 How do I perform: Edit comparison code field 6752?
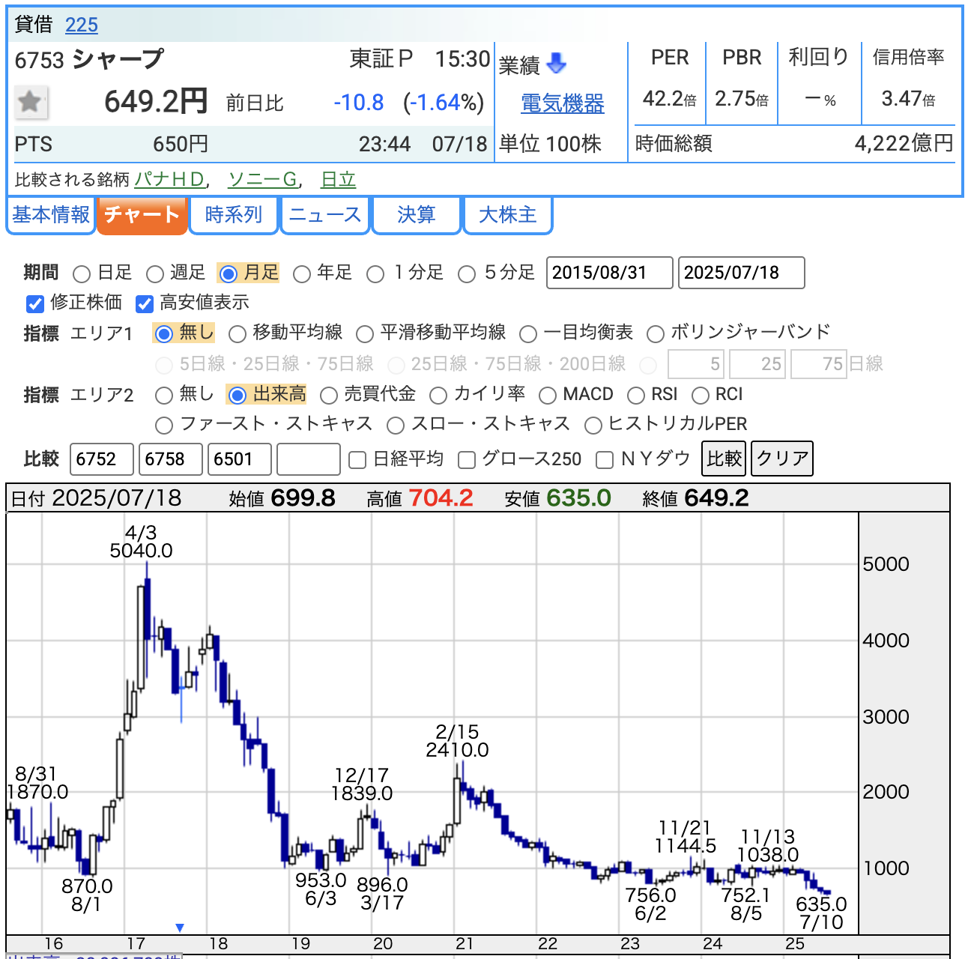102,459
